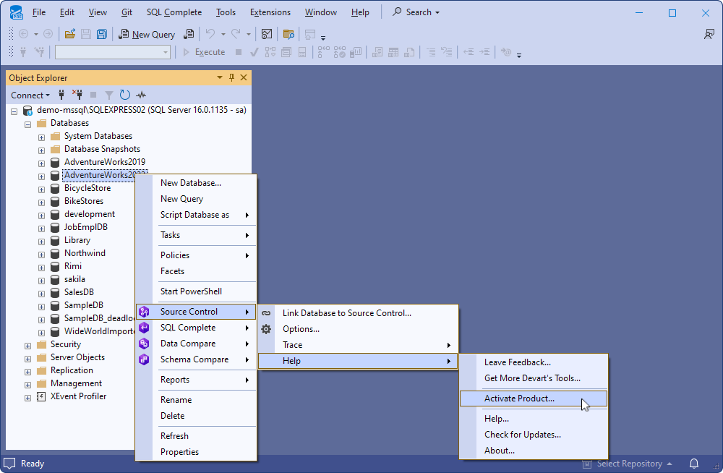
Task: Expand the XEvent Profiler node
Action: point(27,397)
